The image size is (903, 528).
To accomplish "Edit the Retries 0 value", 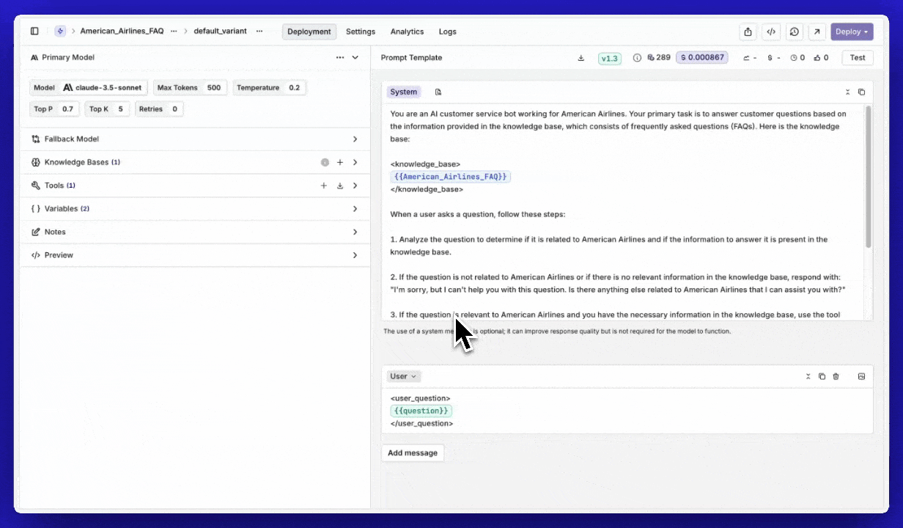I will tap(159, 109).
